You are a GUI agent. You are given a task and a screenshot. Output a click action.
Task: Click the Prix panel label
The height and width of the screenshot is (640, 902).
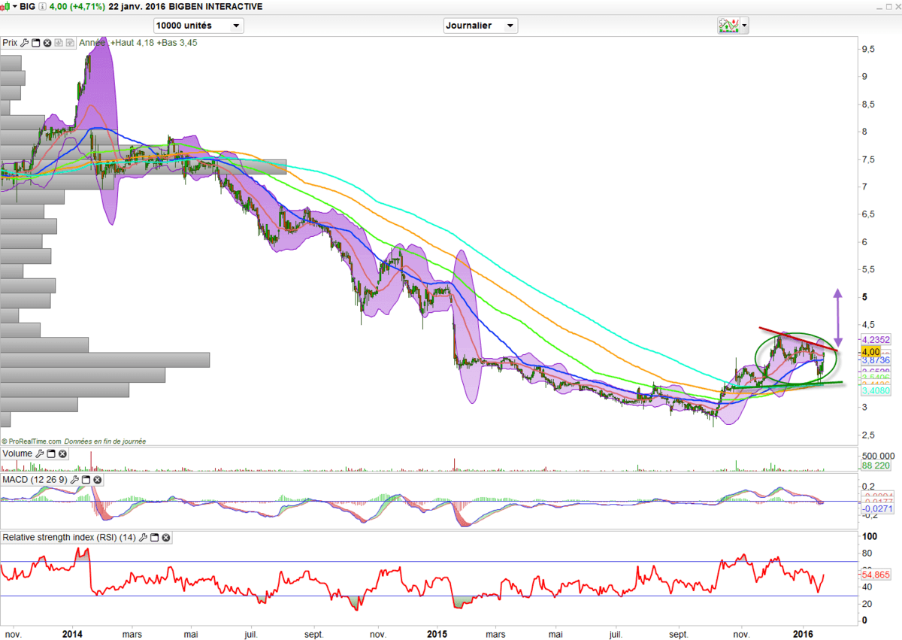10,43
